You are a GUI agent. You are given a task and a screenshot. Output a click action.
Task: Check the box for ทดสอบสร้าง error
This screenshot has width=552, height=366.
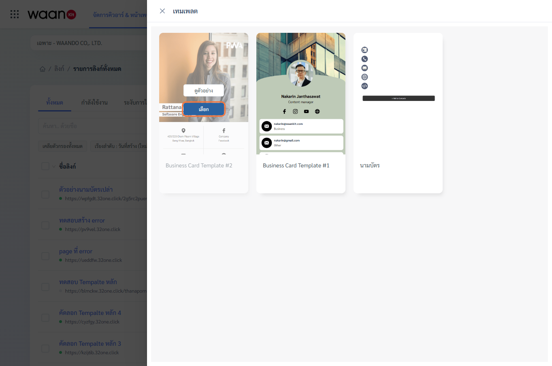click(45, 225)
